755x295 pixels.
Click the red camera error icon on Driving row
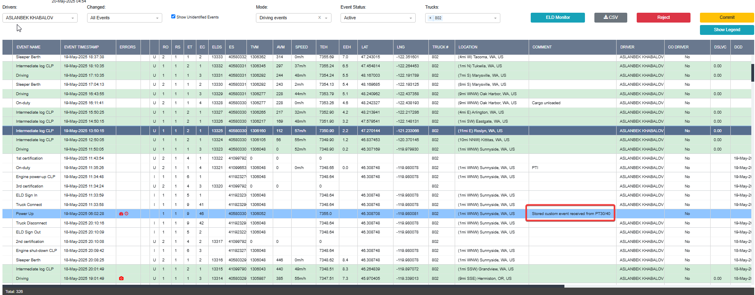pos(121,279)
